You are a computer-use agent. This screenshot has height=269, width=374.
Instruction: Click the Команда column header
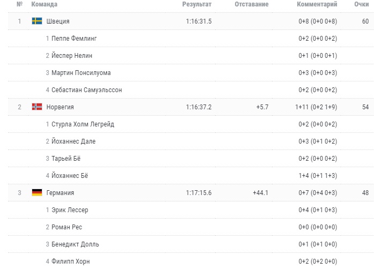pyautogui.click(x=45, y=4)
